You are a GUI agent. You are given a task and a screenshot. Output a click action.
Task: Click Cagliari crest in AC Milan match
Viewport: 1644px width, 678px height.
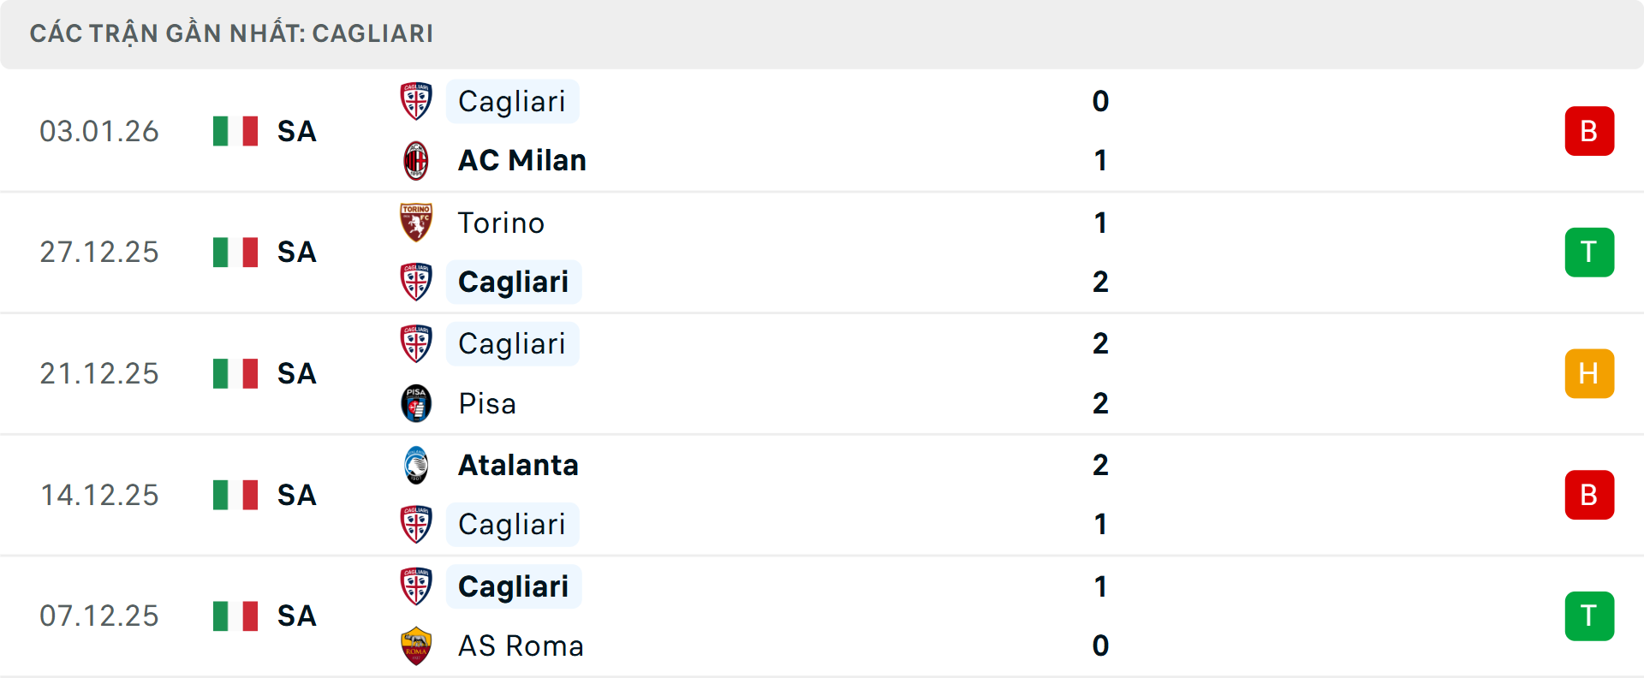(x=416, y=101)
